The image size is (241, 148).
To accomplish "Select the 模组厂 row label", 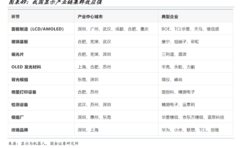I will tap(18, 117).
